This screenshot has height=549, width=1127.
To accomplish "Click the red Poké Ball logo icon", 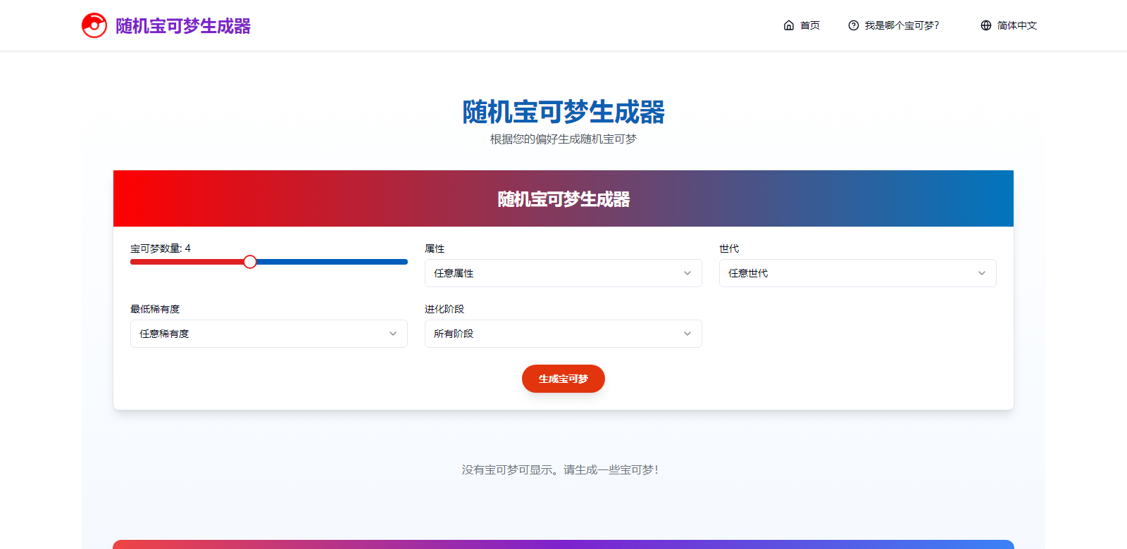I will pos(94,25).
